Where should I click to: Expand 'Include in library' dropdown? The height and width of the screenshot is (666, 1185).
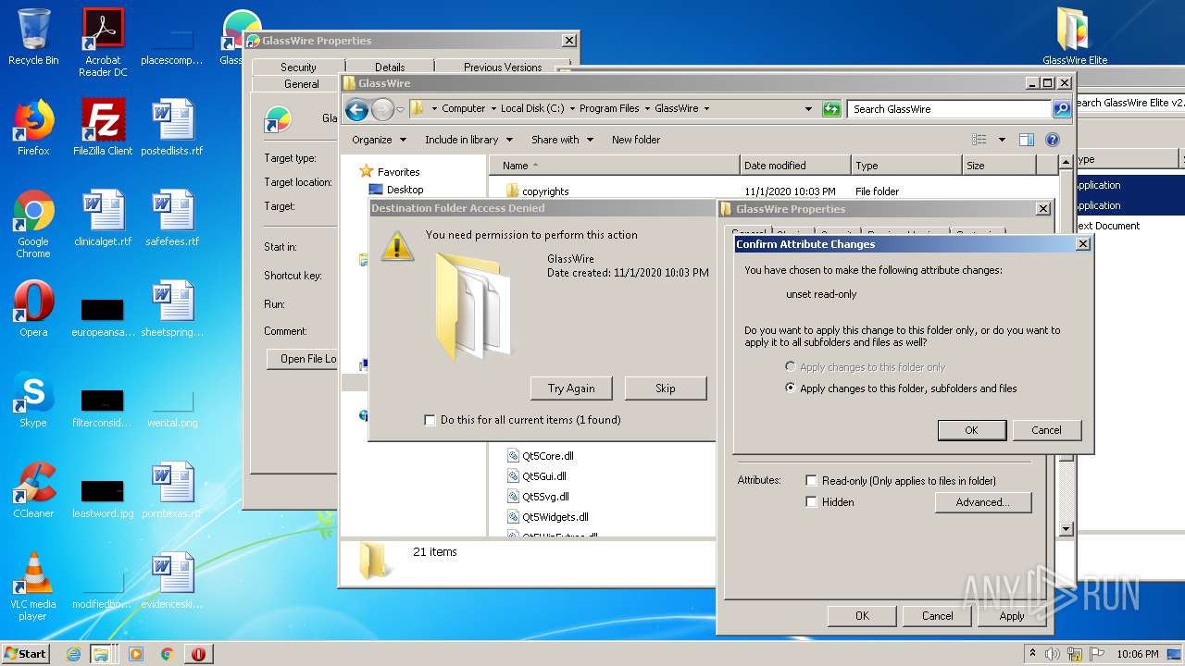pos(468,140)
